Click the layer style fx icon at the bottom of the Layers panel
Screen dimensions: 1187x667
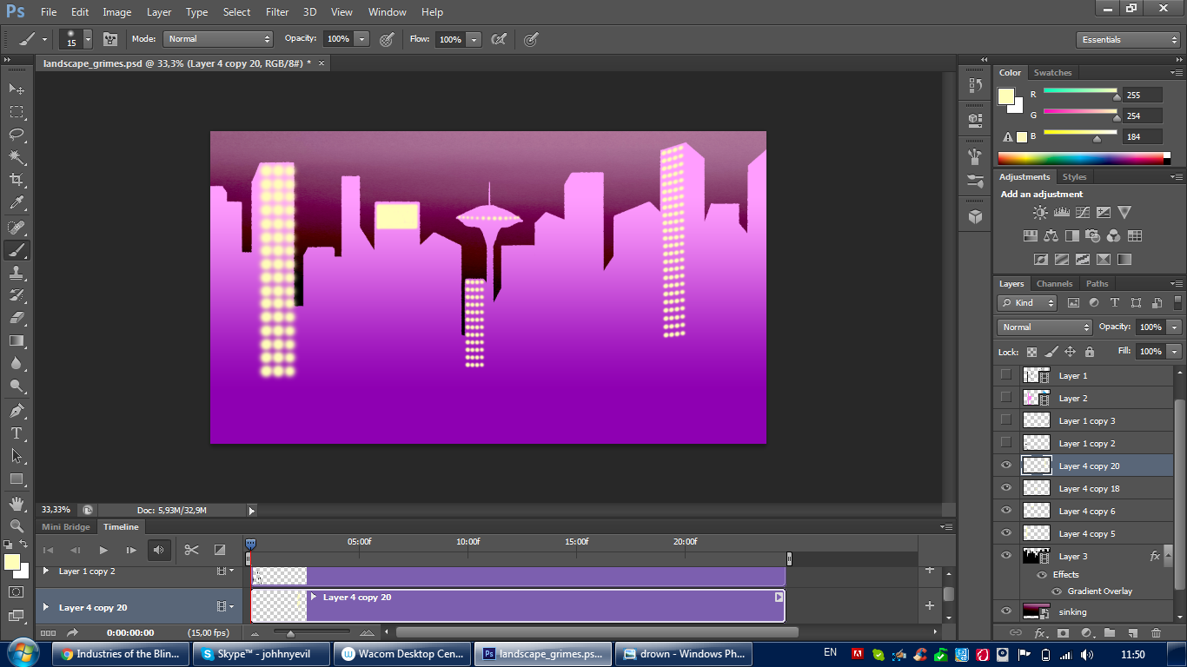click(1040, 633)
